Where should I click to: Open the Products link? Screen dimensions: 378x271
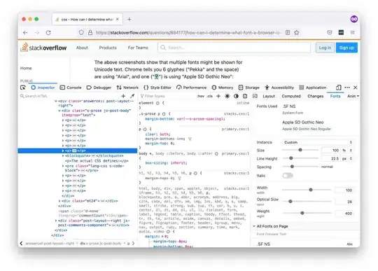point(108,48)
